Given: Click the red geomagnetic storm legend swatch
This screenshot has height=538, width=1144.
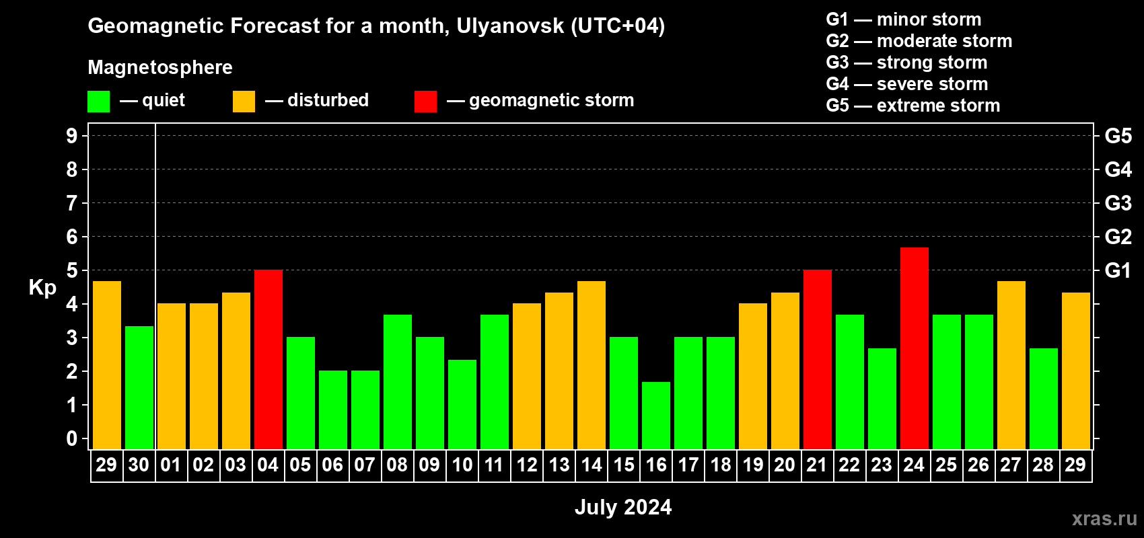Looking at the screenshot, I should coord(425,102).
